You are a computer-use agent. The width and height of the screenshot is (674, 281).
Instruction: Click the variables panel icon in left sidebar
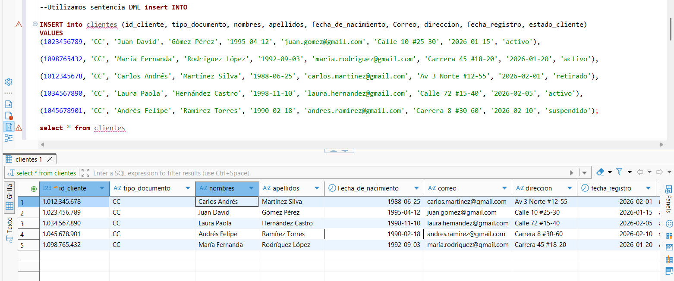8,127
